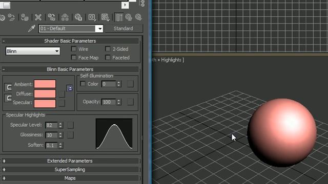Open the Specular color swatch

45,103
